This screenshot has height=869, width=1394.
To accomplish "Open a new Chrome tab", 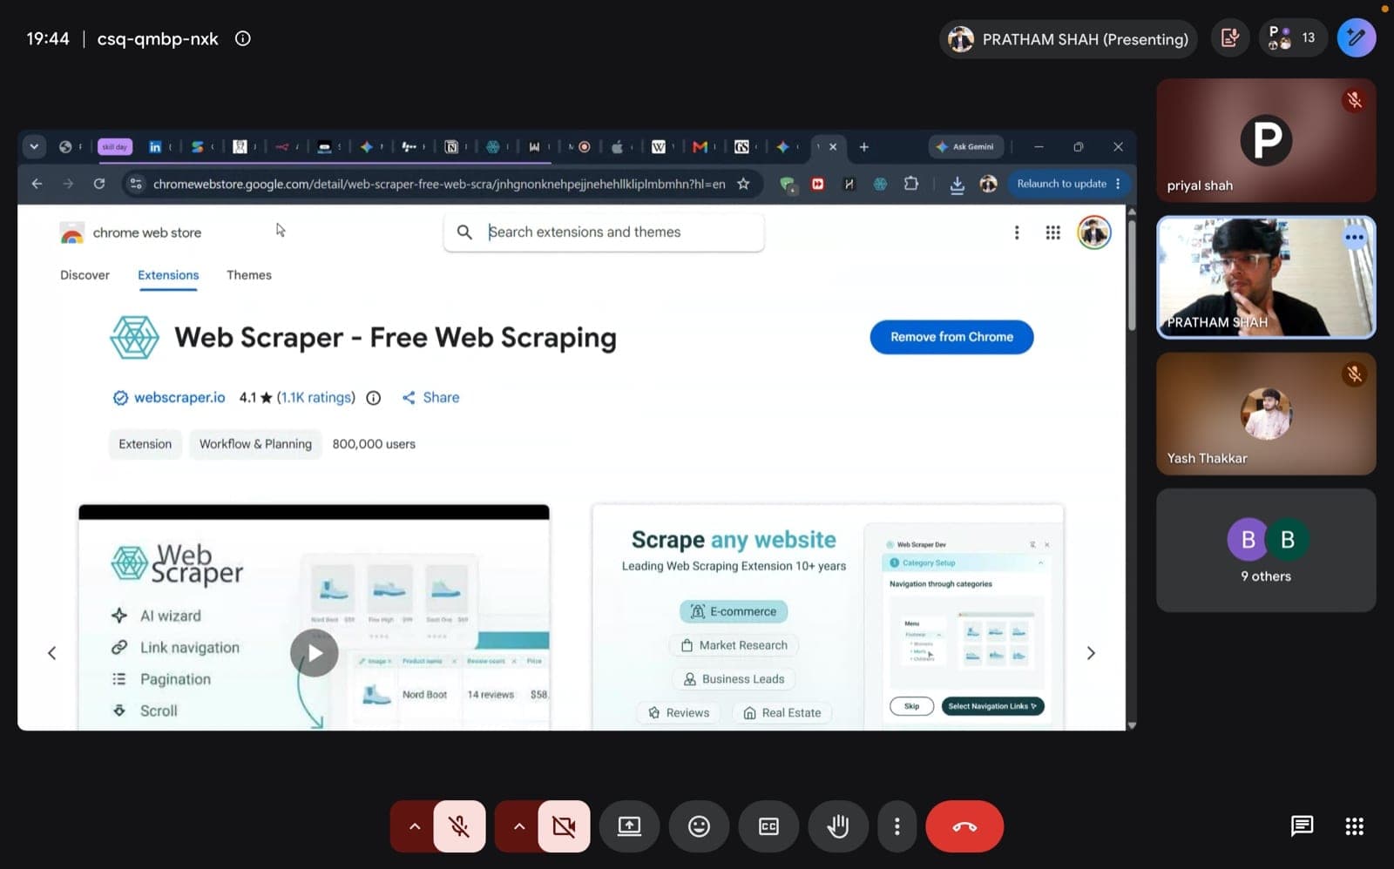I will click(864, 147).
